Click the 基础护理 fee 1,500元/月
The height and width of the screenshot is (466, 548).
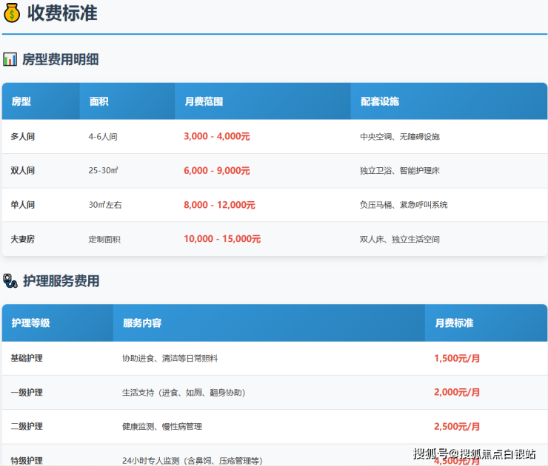pyautogui.click(x=457, y=358)
